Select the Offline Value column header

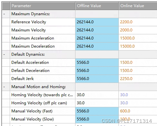pyautogui.click(x=97, y=6)
